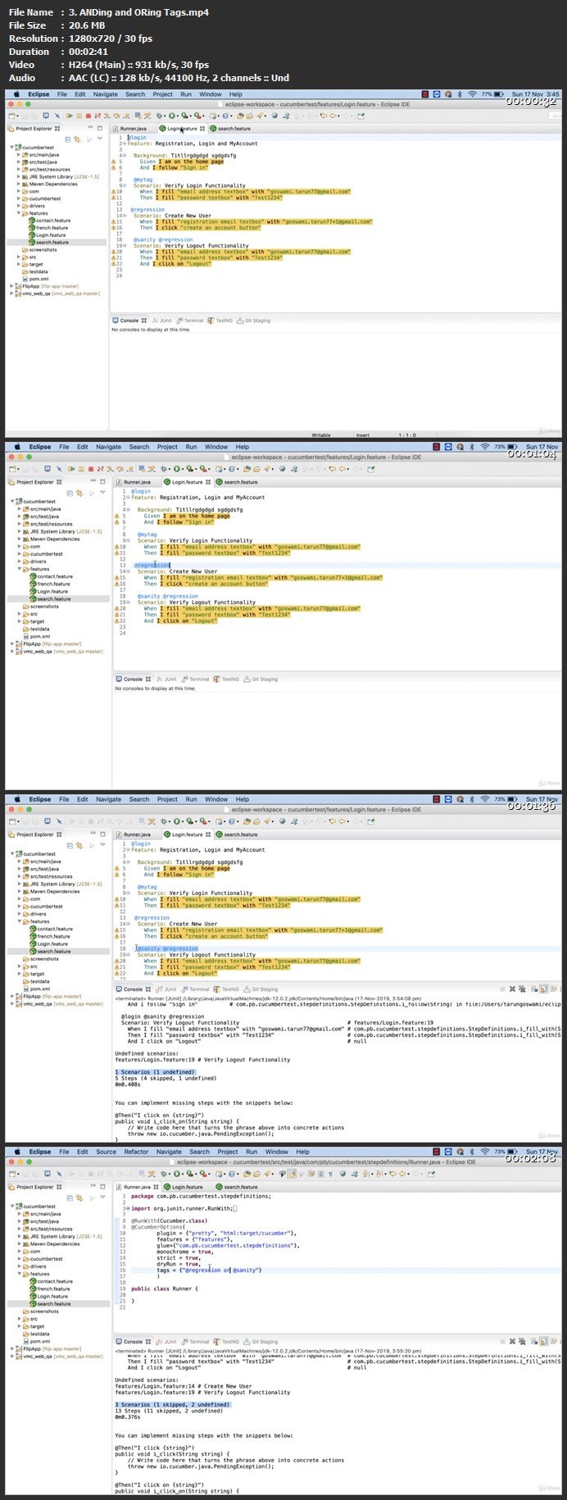This screenshot has height=1500, width=567.
Task: Switch to Git Staging tab in 00:01:04 frame
Action: tap(264, 679)
